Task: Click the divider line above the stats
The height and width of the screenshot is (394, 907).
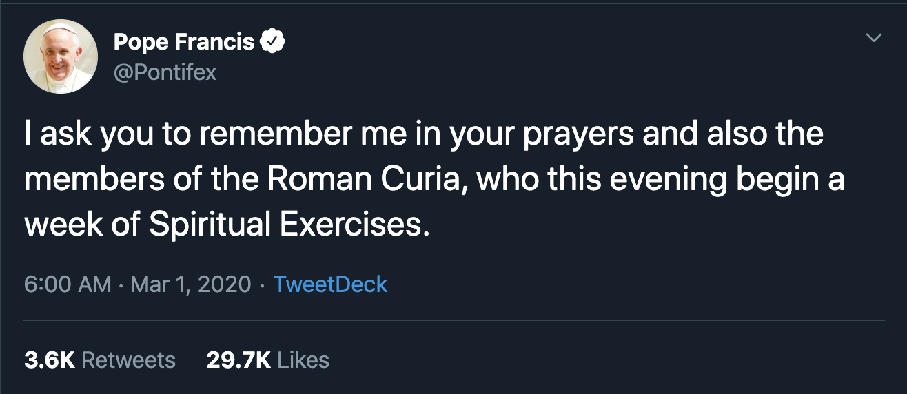Action: point(453,320)
